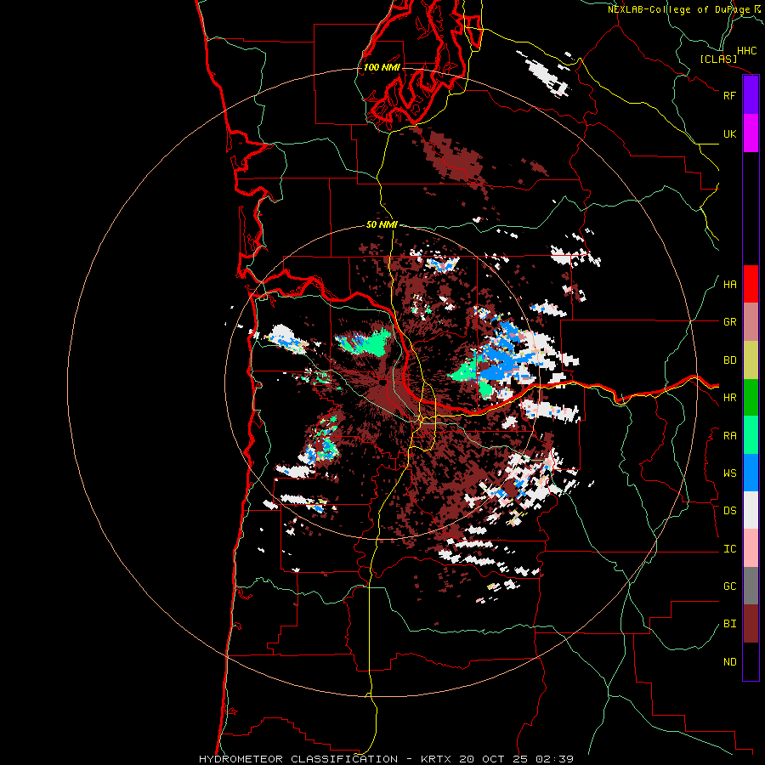Select the BD yellow legend swatch
765x765 pixels.
[751, 360]
